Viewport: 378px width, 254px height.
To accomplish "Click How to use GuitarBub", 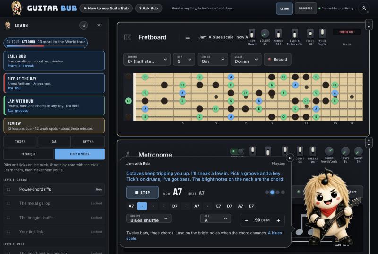I will pyautogui.click(x=106, y=8).
